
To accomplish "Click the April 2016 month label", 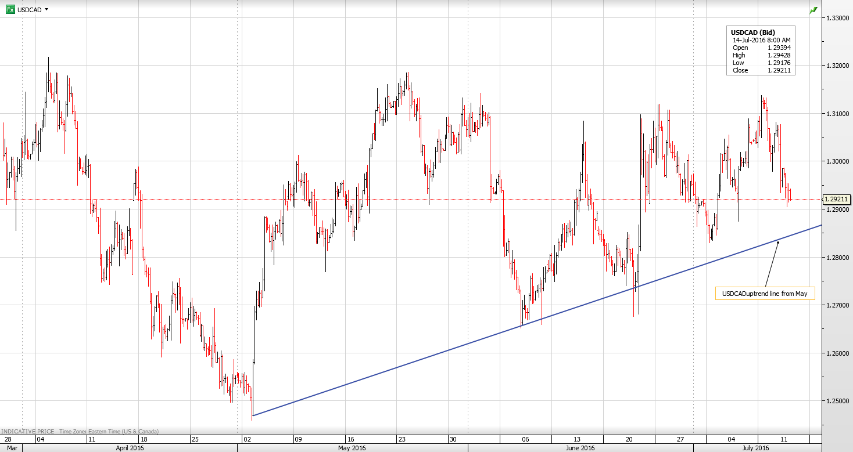I will click(130, 447).
